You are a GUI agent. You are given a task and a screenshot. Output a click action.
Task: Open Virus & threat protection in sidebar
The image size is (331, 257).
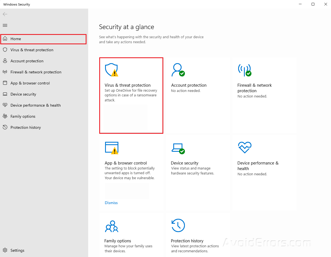pos(32,50)
